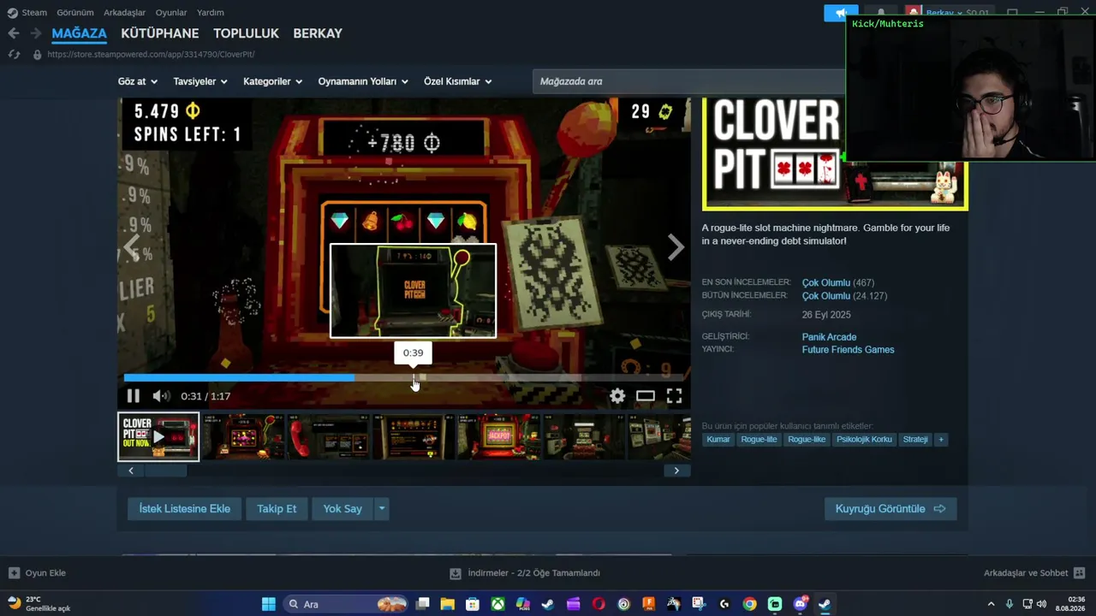The width and height of the screenshot is (1096, 616).
Task: Open the Özel Kısımlar dropdown menu
Action: coord(458,81)
